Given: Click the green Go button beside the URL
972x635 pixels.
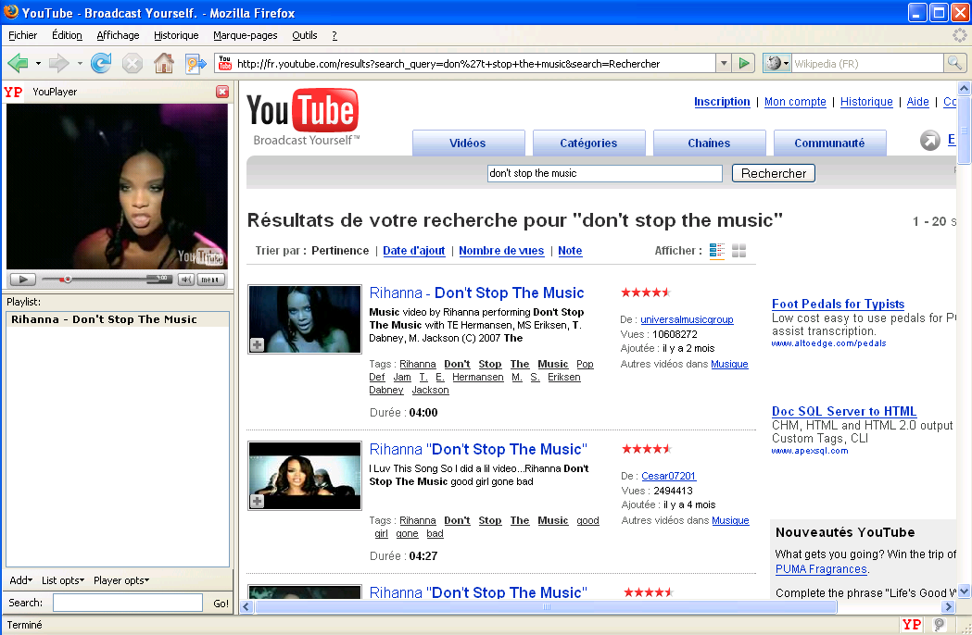Looking at the screenshot, I should pyautogui.click(x=744, y=63).
